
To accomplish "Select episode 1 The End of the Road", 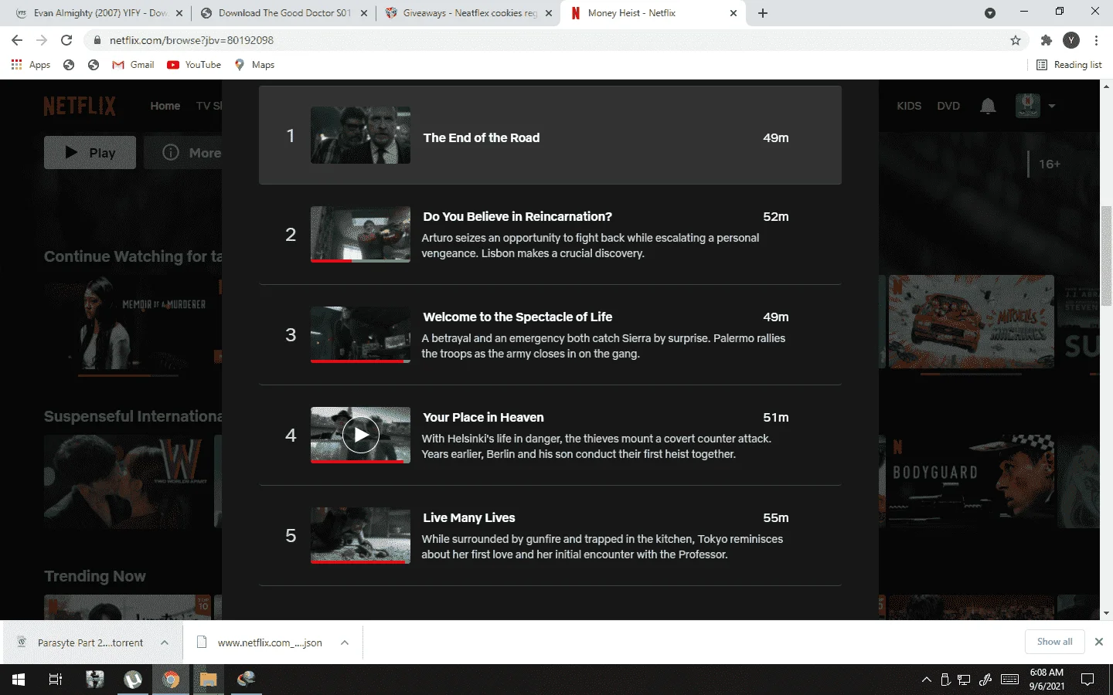I will point(550,135).
